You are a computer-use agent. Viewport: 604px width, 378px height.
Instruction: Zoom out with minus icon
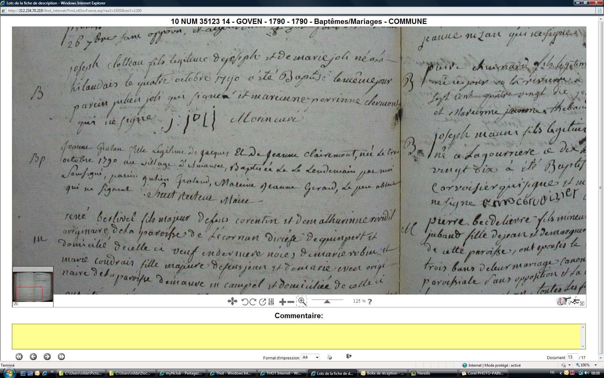[291, 302]
